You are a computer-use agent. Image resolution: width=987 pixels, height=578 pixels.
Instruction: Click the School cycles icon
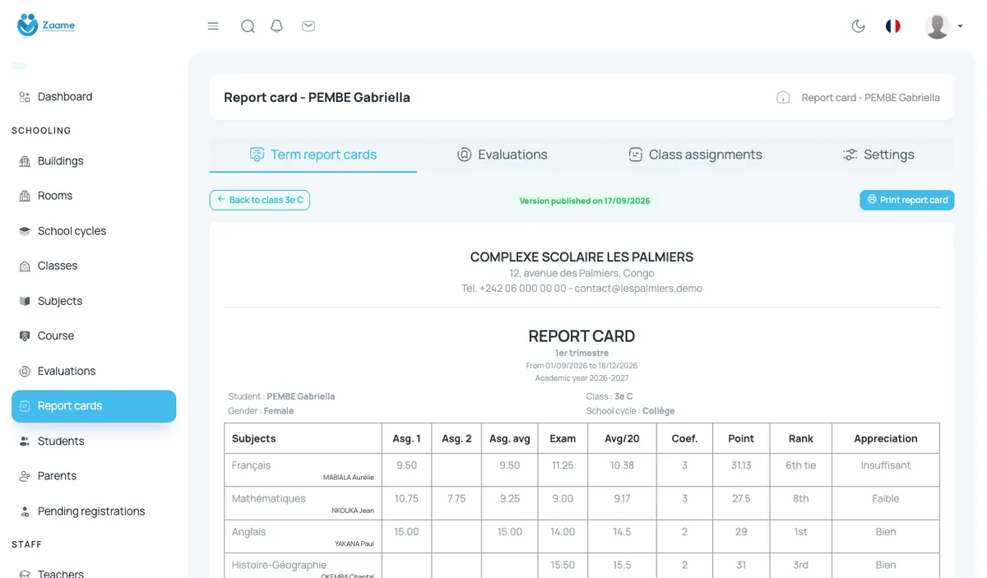pos(25,231)
